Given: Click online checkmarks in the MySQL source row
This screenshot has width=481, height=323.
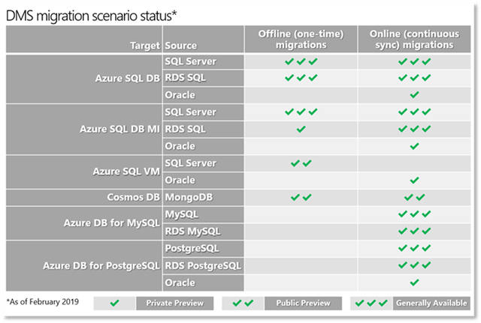Looking at the screenshot, I should (x=414, y=214).
